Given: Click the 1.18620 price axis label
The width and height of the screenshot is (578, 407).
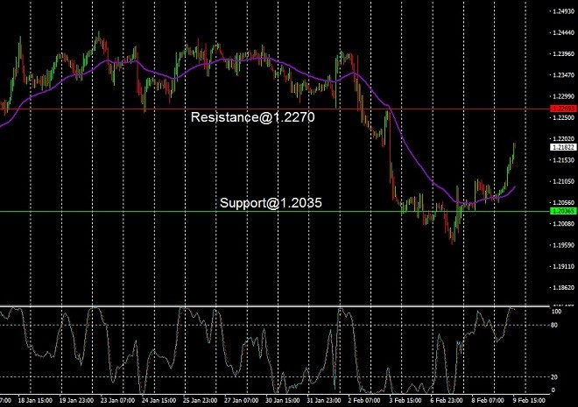Looking at the screenshot, I should pyautogui.click(x=564, y=288).
